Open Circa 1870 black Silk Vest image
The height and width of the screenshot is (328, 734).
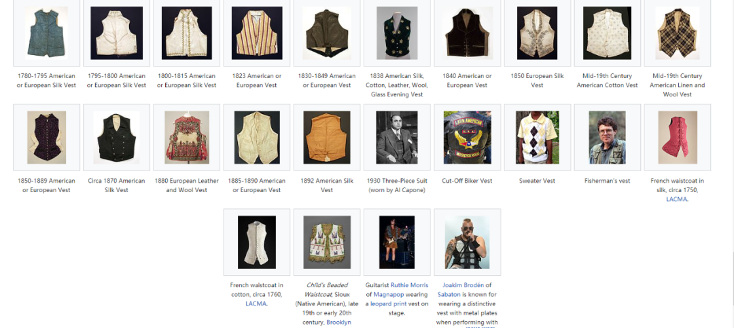coord(117,138)
